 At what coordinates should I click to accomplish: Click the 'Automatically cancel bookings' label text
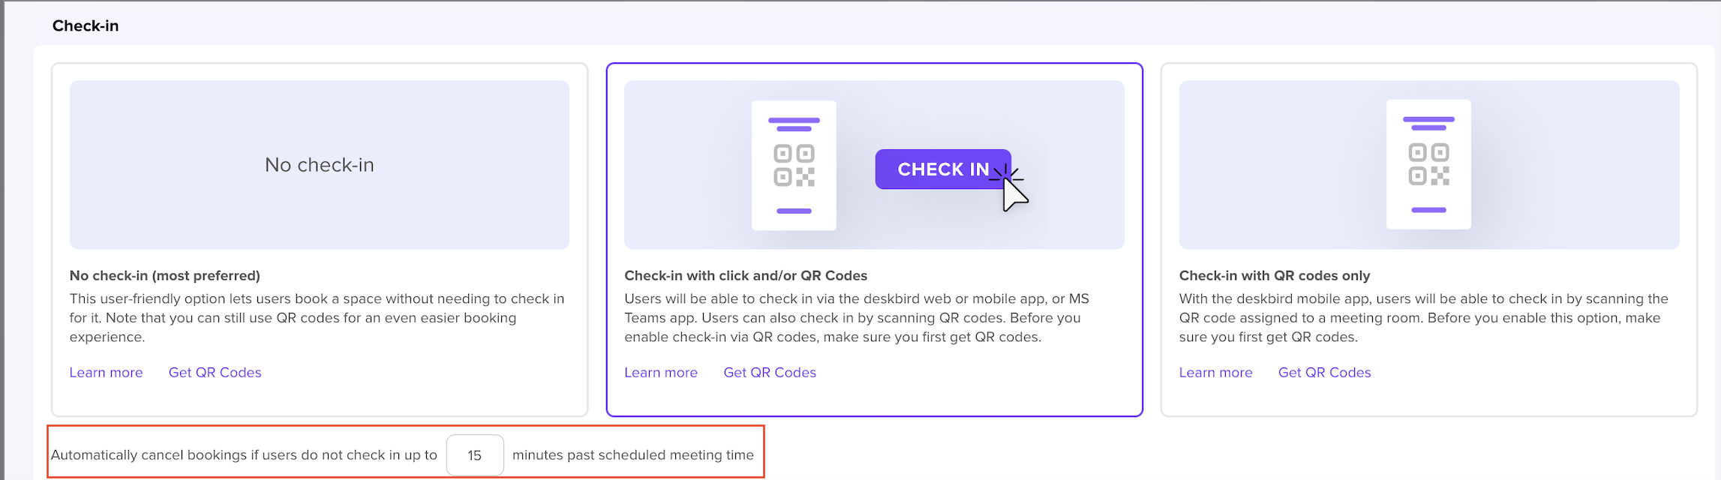pos(244,455)
